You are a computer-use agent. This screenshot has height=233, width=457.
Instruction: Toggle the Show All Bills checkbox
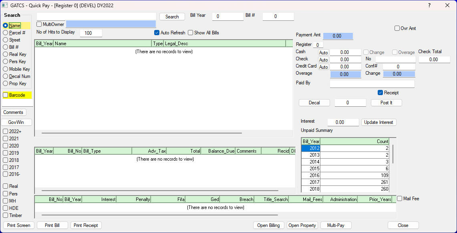point(191,33)
